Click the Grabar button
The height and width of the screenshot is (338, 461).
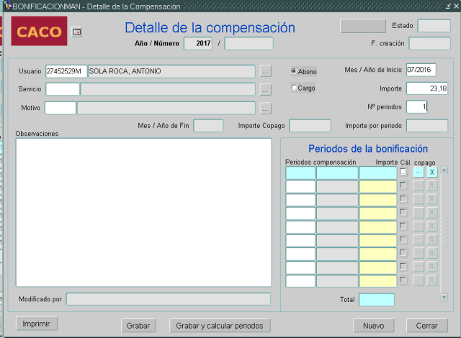(138, 325)
